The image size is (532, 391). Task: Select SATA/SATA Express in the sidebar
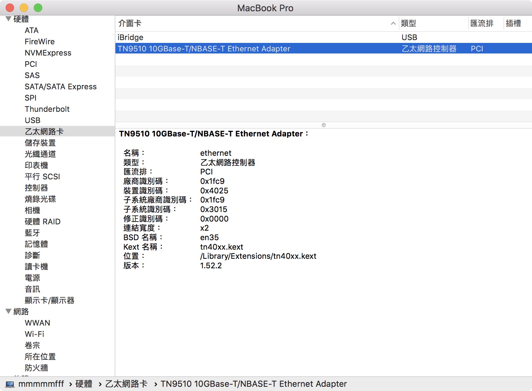pos(61,86)
